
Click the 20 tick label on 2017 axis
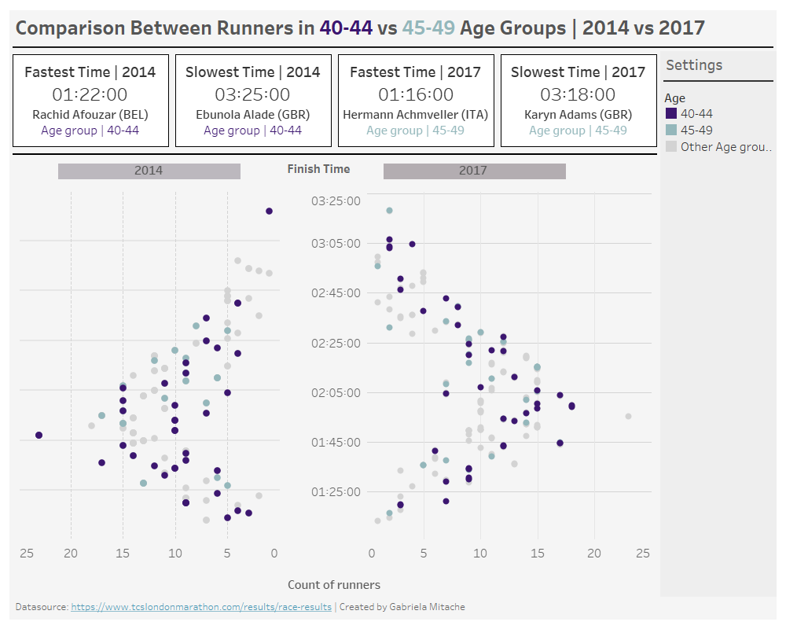pos(594,554)
